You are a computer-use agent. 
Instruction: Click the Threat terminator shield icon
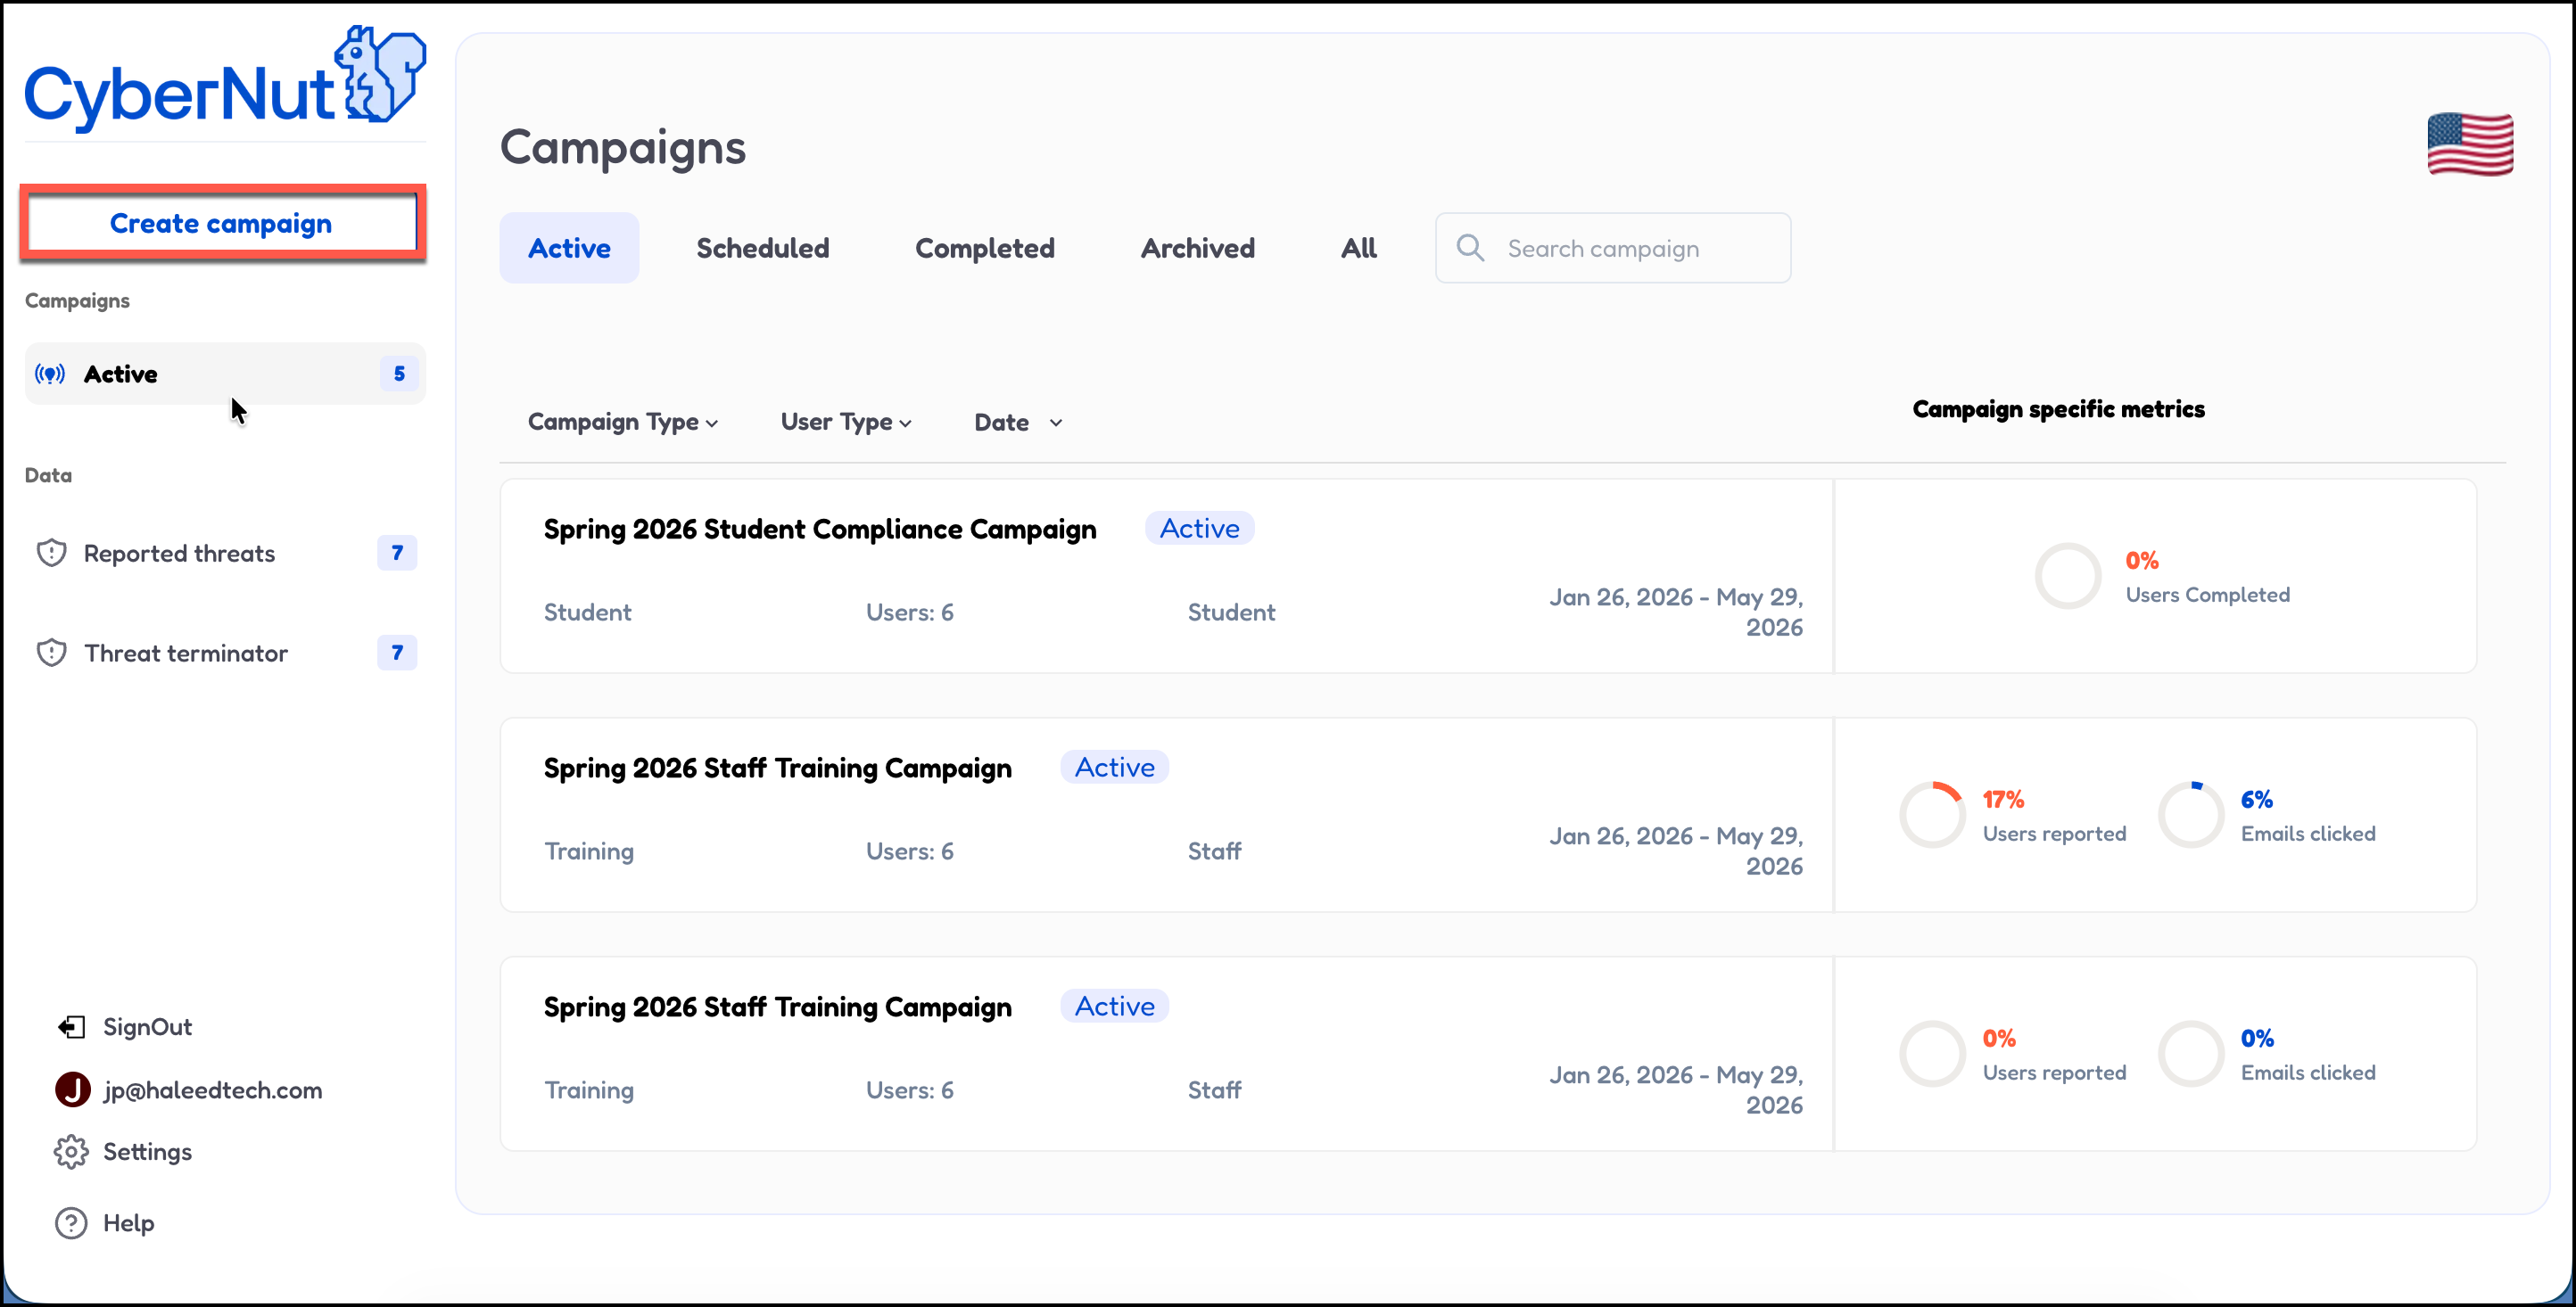click(x=51, y=653)
